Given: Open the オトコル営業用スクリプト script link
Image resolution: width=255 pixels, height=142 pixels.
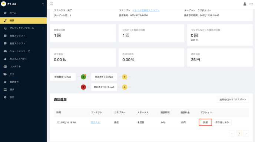Looking at the screenshot, I should (x=146, y=10).
